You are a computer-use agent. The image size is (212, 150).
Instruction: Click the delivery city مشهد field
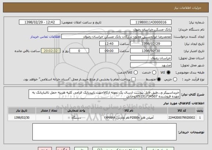[x=151, y=65]
